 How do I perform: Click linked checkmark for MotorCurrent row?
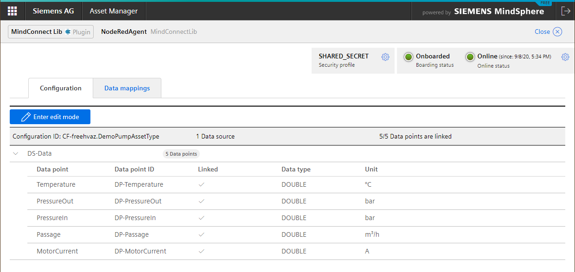(201, 251)
